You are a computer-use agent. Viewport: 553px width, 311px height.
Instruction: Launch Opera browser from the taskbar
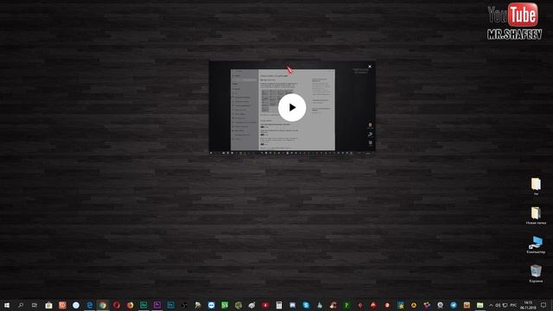coord(117,305)
